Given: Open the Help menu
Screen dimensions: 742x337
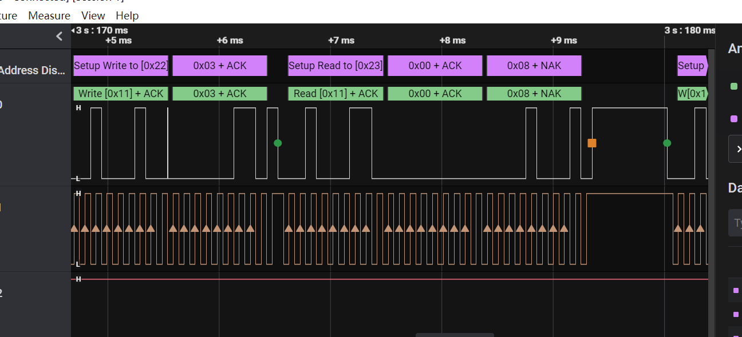Looking at the screenshot, I should click(127, 15).
